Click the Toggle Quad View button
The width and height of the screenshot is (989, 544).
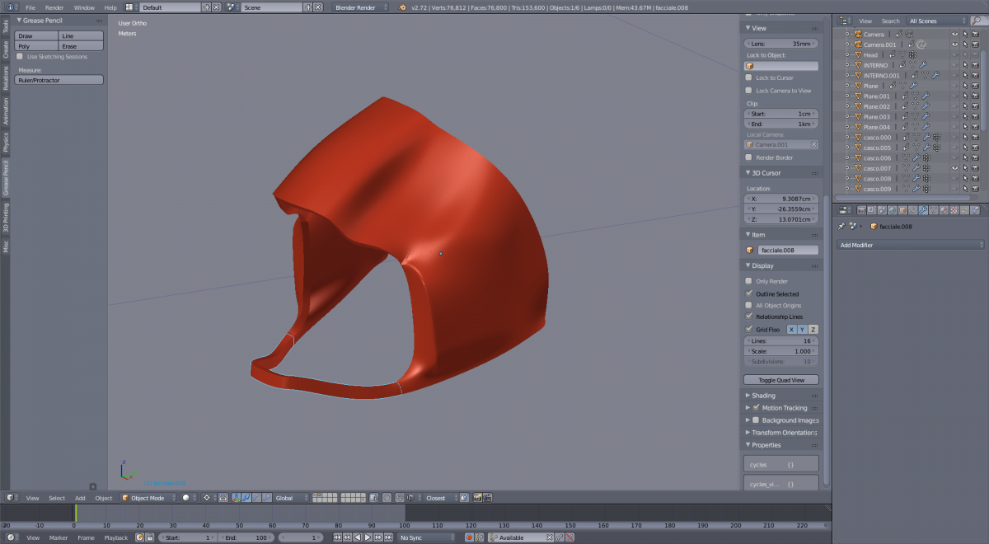[780, 380]
